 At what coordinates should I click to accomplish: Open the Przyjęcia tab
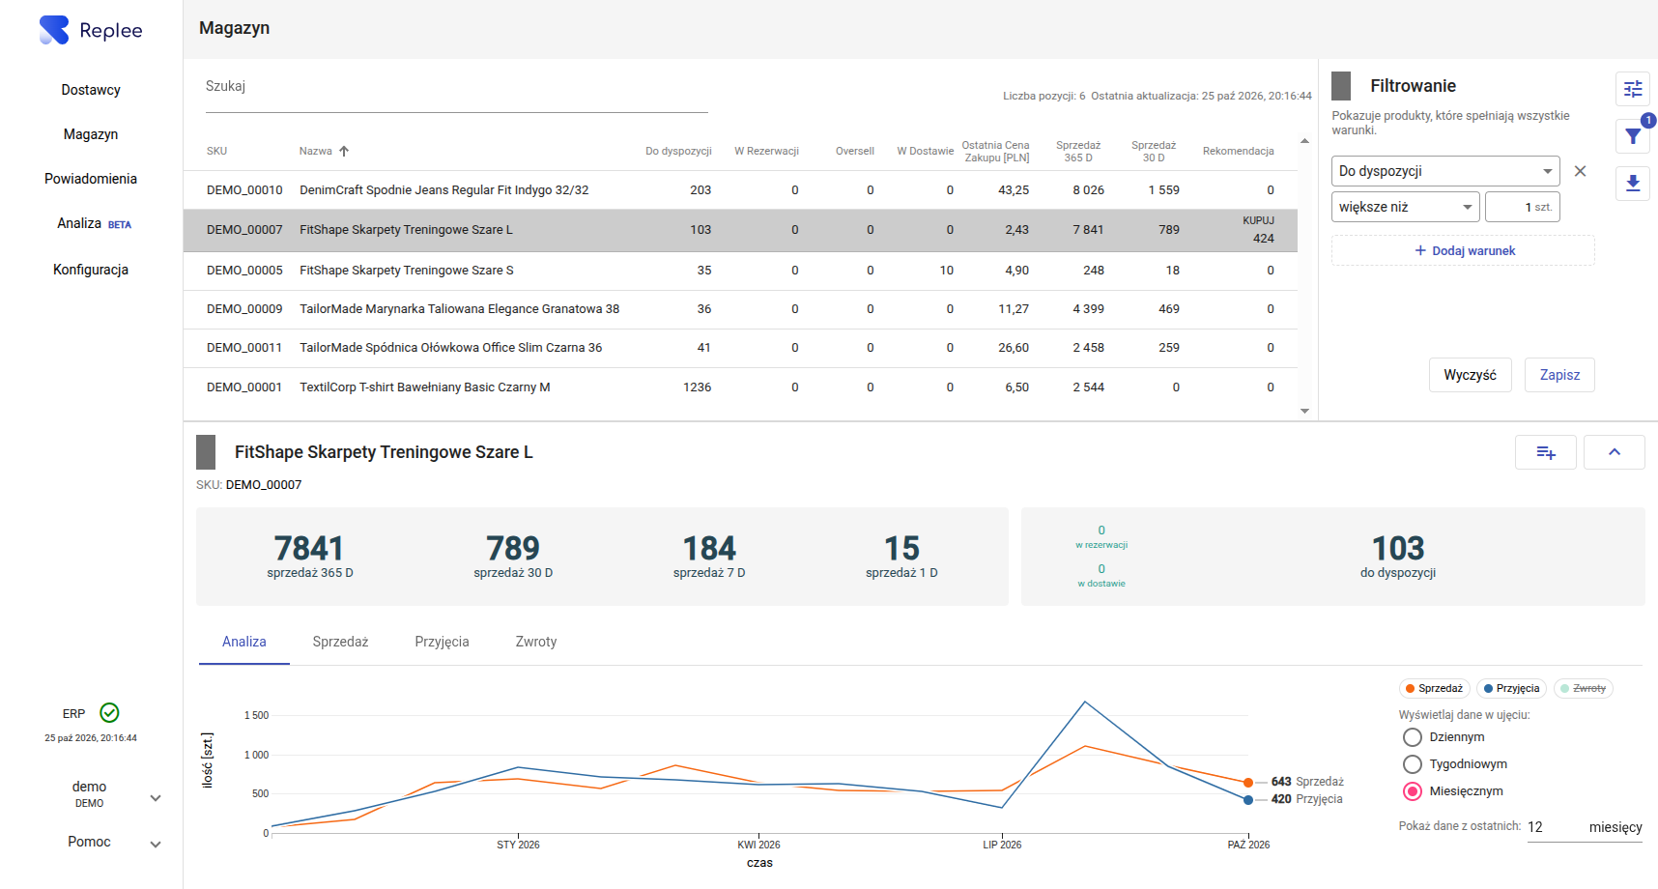point(442,642)
